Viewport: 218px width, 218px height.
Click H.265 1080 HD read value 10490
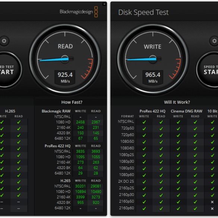click(96, 192)
